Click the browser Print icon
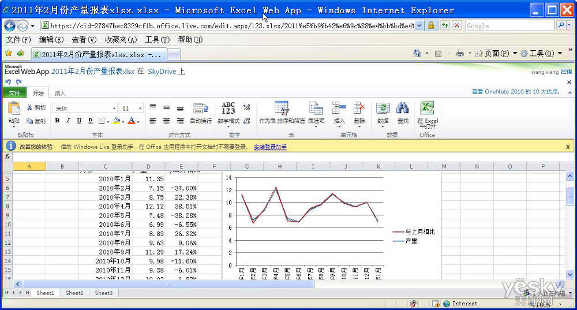Screen dimensions: 577x310 (460, 53)
